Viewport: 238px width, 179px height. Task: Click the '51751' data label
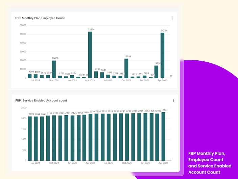[164, 31]
